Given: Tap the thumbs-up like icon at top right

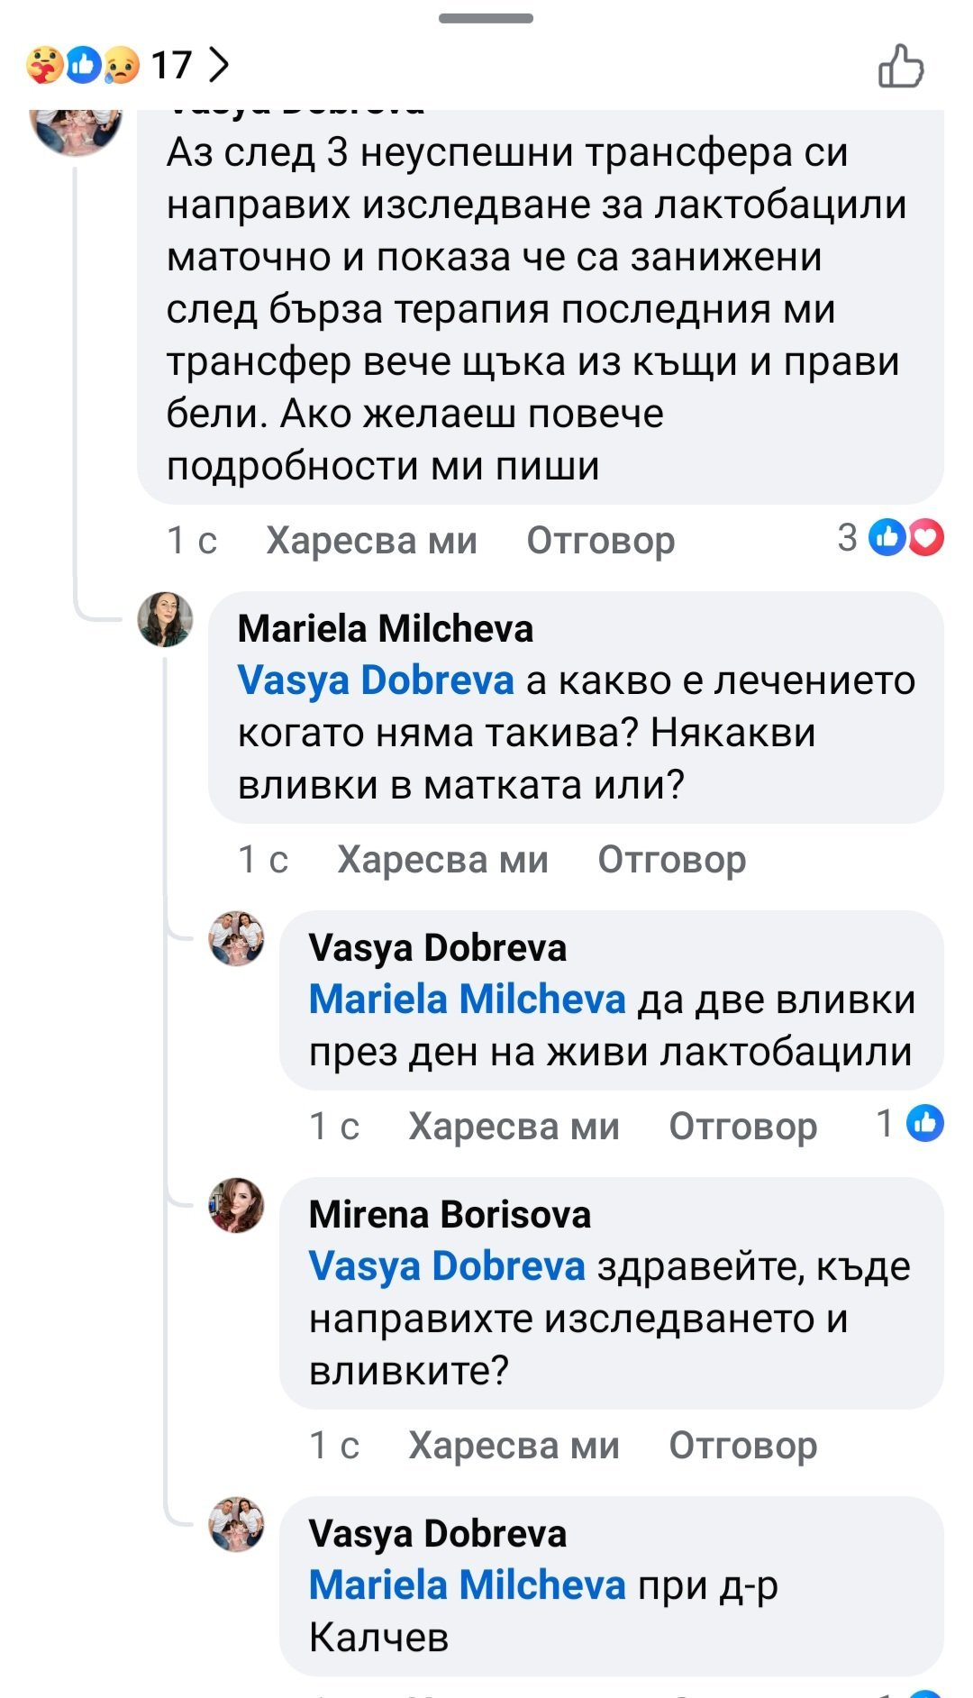Looking at the screenshot, I should point(901,67).
